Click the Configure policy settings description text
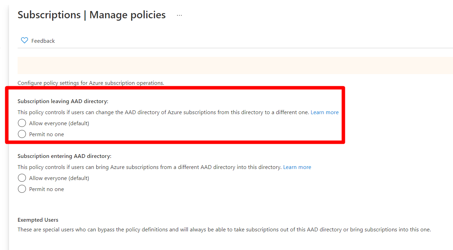453x250 pixels. coord(91,83)
